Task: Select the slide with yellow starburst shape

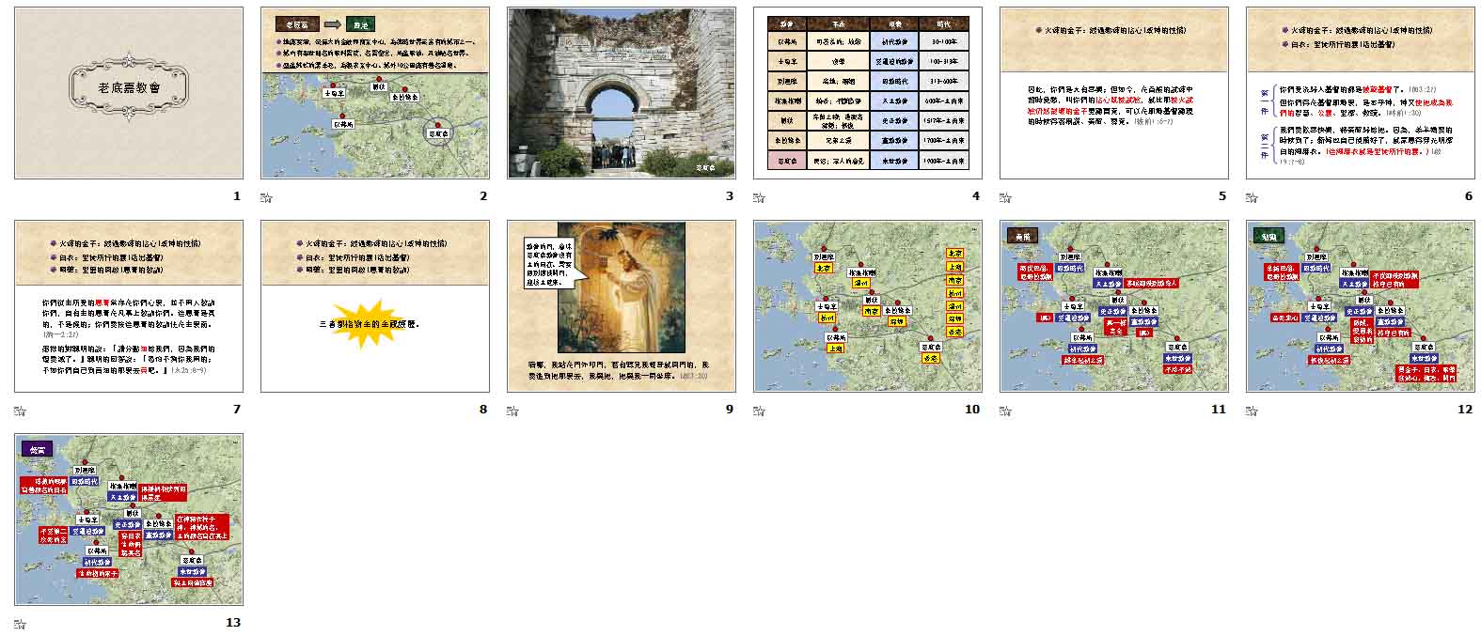Action: pos(375,306)
